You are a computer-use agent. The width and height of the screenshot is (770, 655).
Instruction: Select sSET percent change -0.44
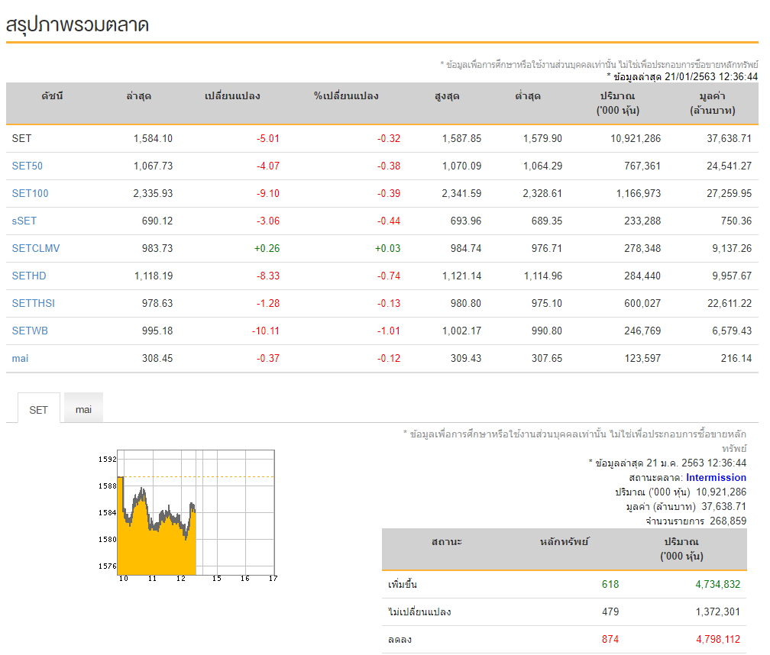[388, 221]
